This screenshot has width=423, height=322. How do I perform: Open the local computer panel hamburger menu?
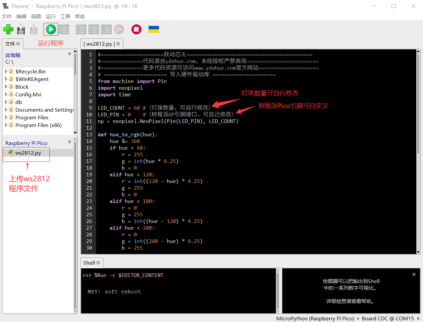[69, 54]
